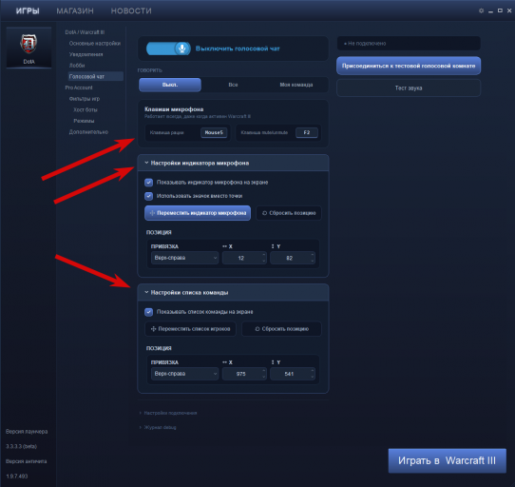Open the МАГАЗИН tab

pyautogui.click(x=75, y=10)
